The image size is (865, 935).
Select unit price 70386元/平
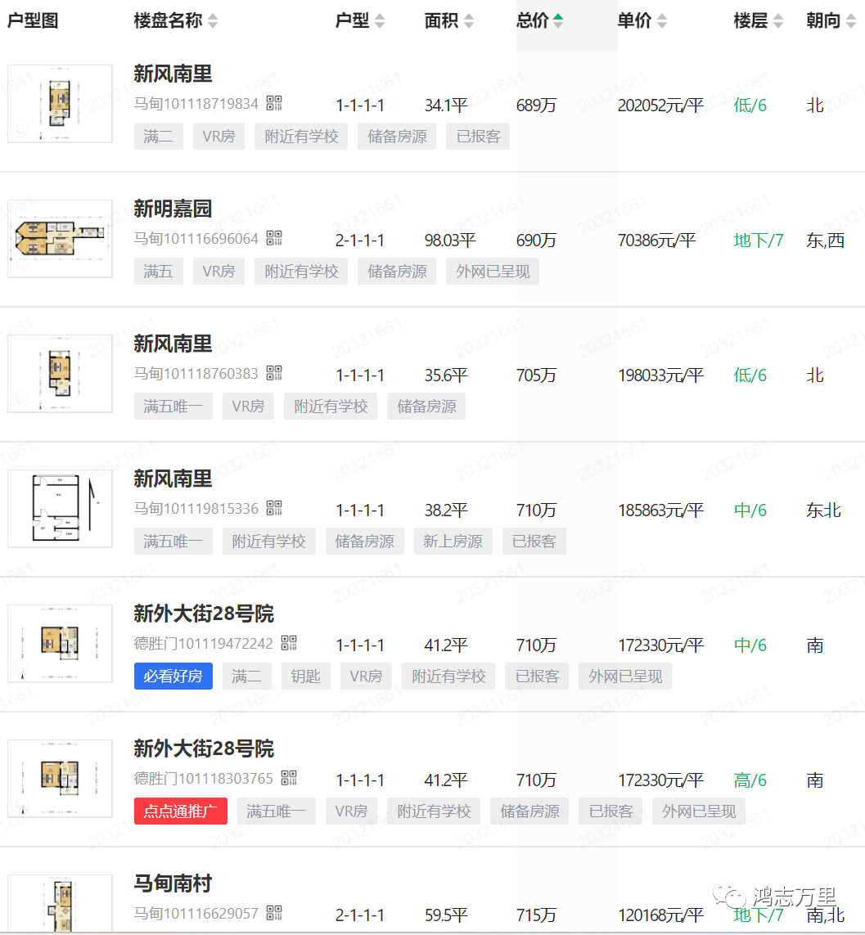(657, 240)
